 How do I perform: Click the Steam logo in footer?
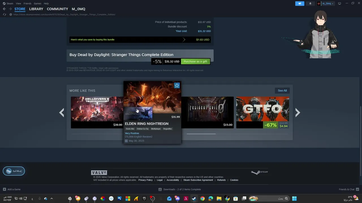click(x=259, y=172)
